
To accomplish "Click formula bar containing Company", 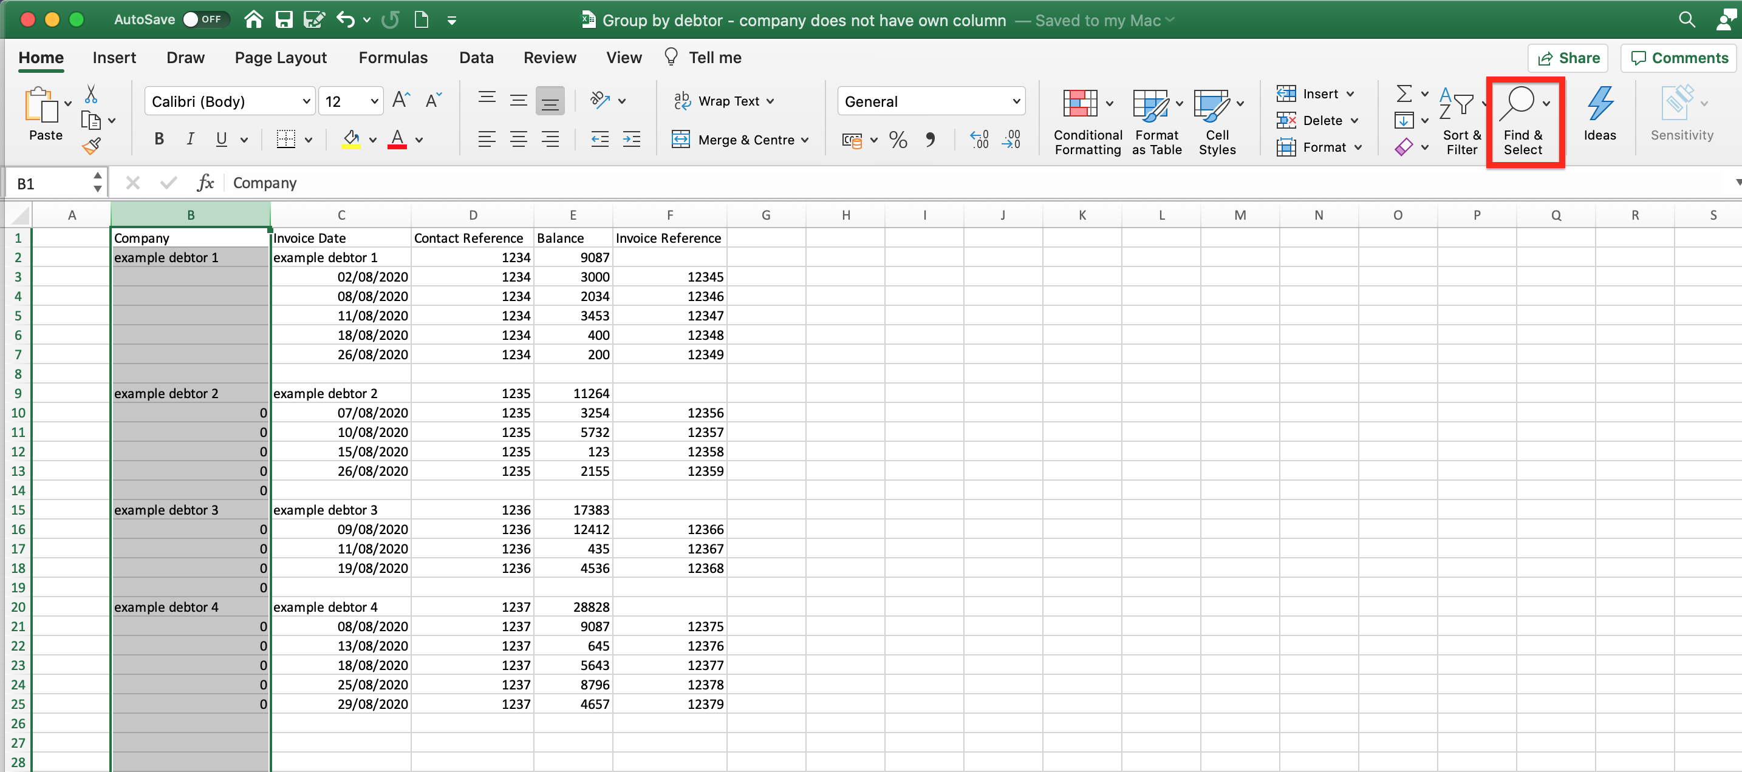I will pos(974,183).
